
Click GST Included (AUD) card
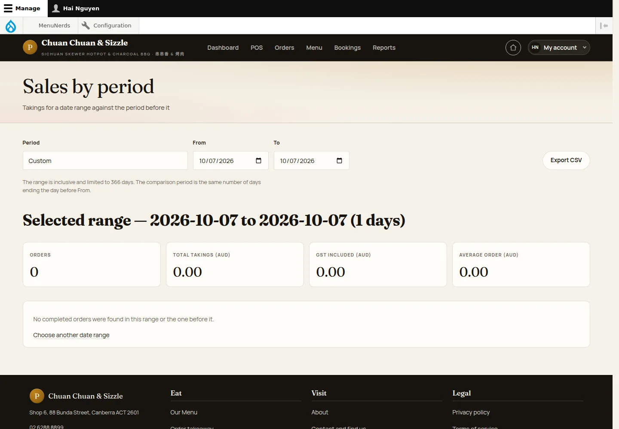click(378, 265)
